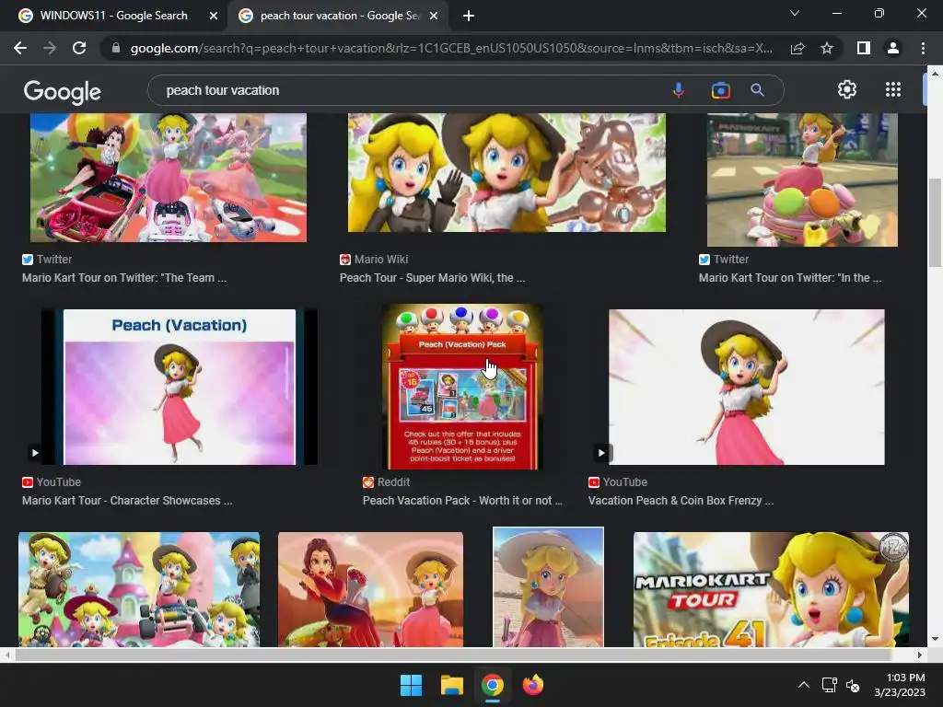Image resolution: width=943 pixels, height=707 pixels.
Task: Open the Pauline and Peach desert image
Action: (x=370, y=589)
